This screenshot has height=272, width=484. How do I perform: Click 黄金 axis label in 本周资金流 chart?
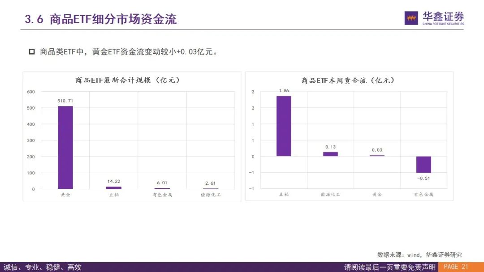[377, 194]
